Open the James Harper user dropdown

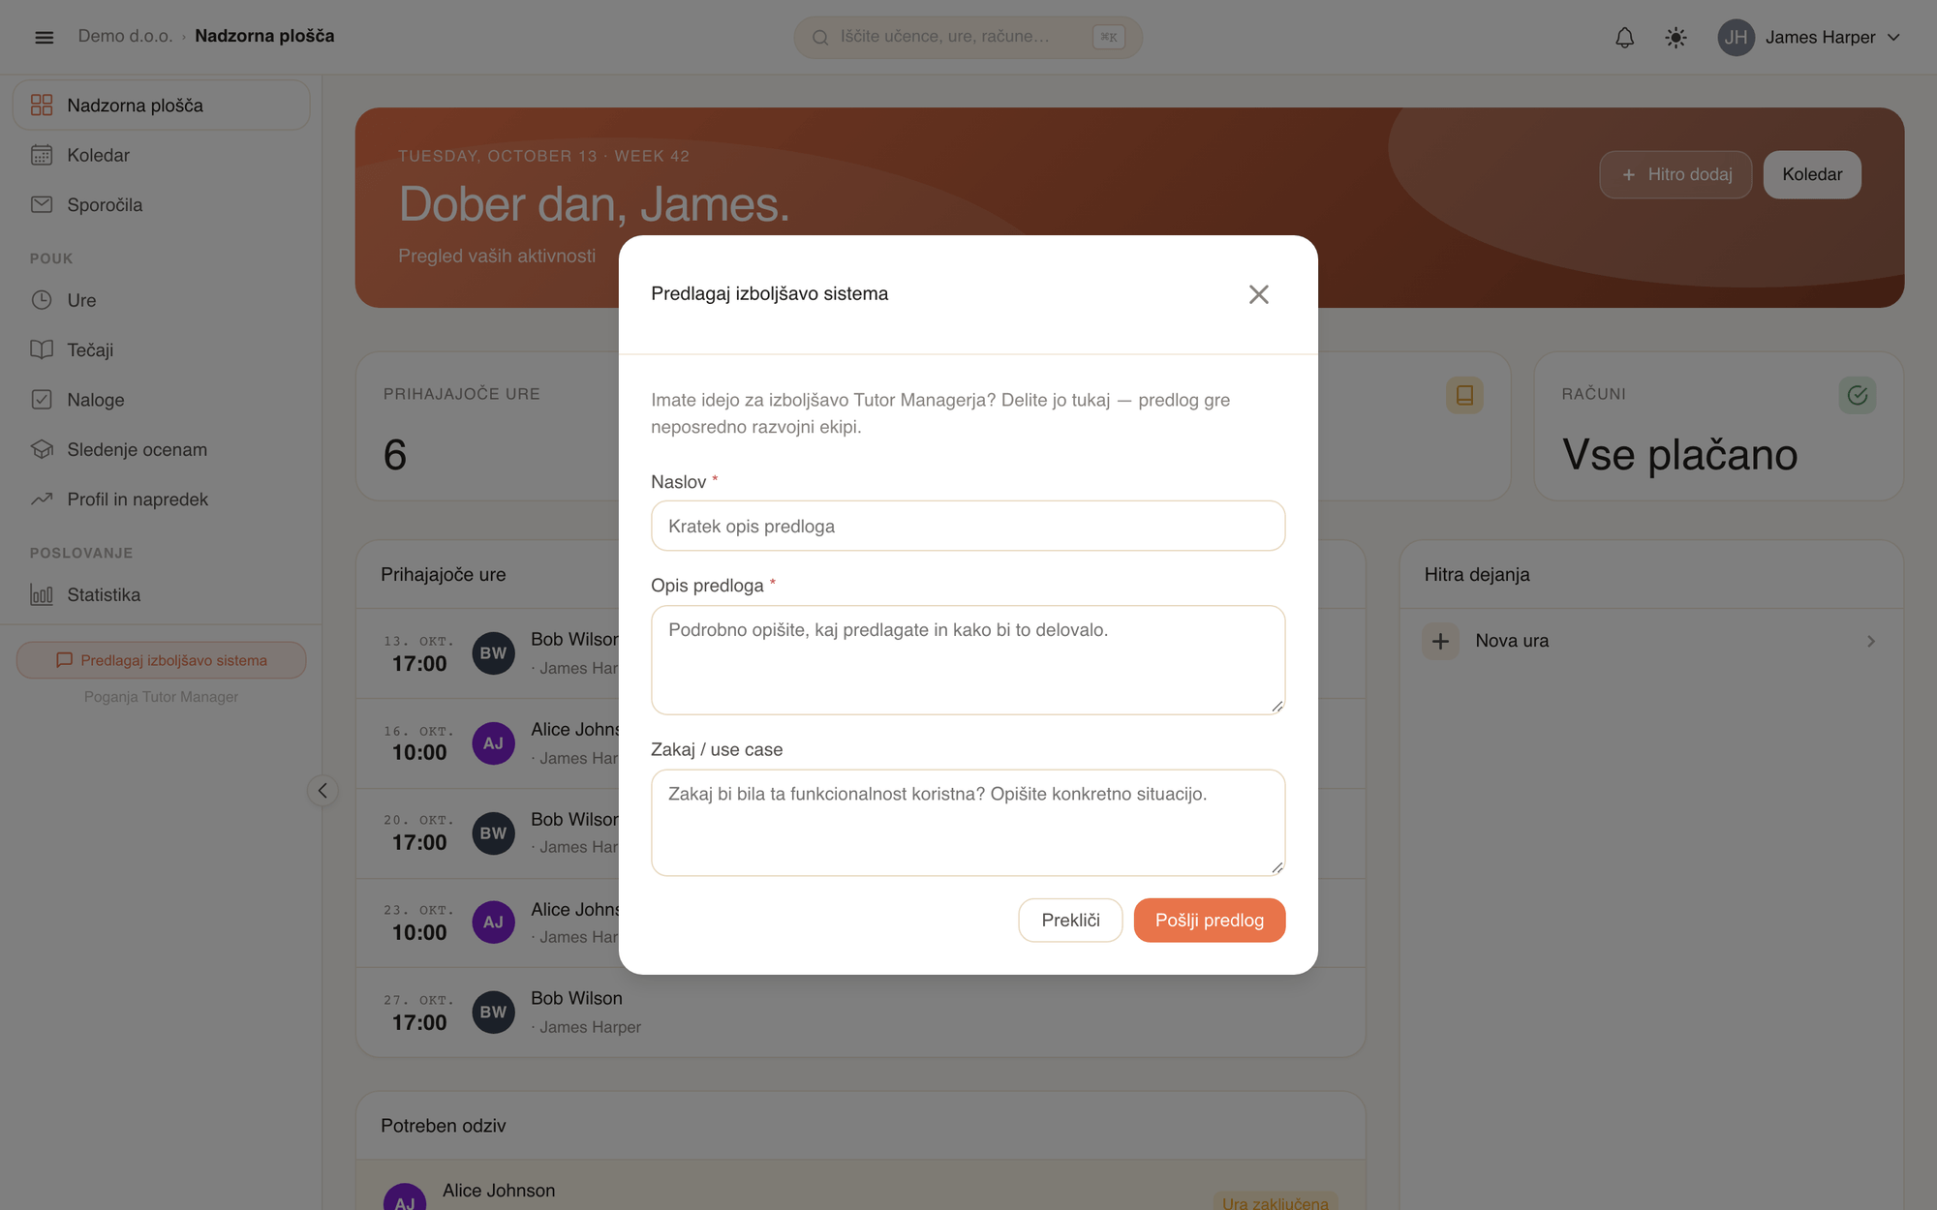click(x=1809, y=37)
